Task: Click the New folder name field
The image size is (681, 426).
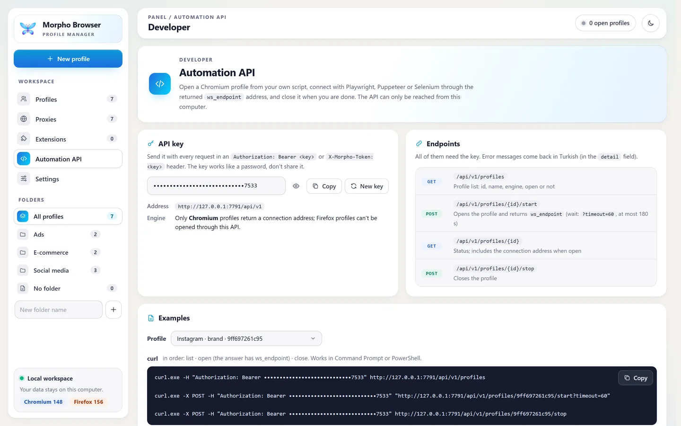Action: [x=59, y=310]
